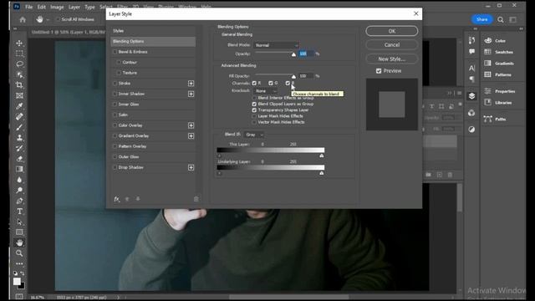
Task: Select Blending Options in Styles list
Action: pos(153,41)
